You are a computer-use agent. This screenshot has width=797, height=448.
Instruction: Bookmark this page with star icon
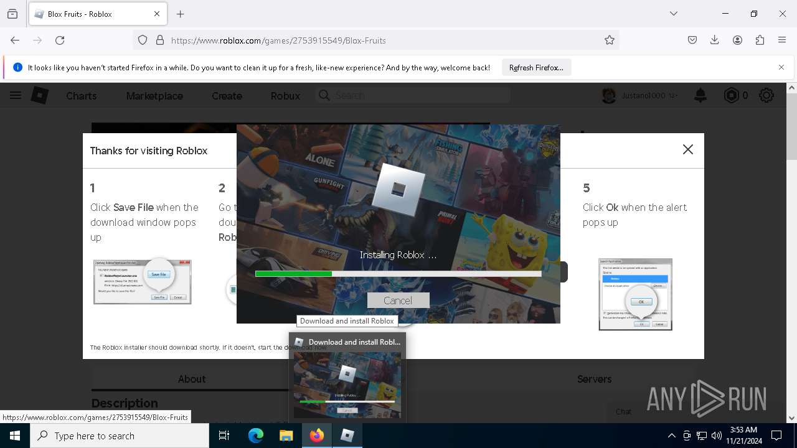pos(610,40)
